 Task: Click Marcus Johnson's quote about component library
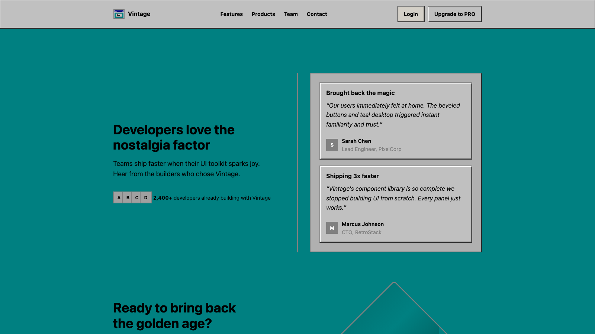(x=393, y=198)
